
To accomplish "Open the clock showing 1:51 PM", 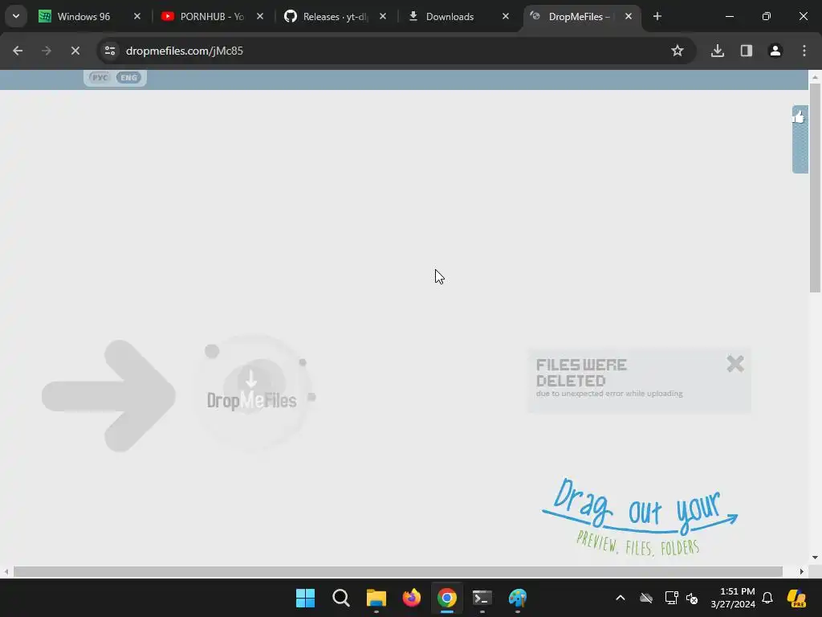I will 733,598.
